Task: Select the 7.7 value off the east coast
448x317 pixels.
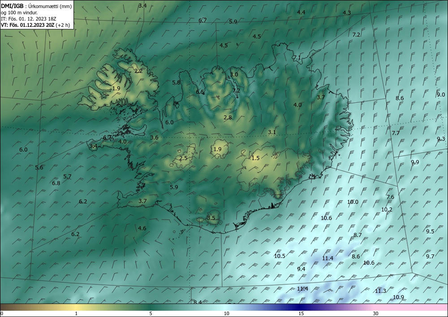Action: point(396,133)
